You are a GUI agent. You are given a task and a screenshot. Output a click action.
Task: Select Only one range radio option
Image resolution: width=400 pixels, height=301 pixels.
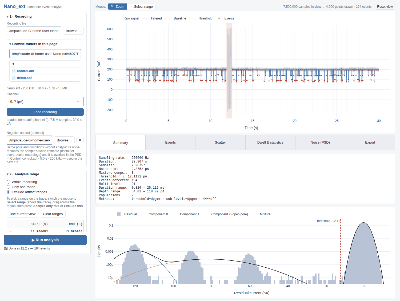point(9,187)
